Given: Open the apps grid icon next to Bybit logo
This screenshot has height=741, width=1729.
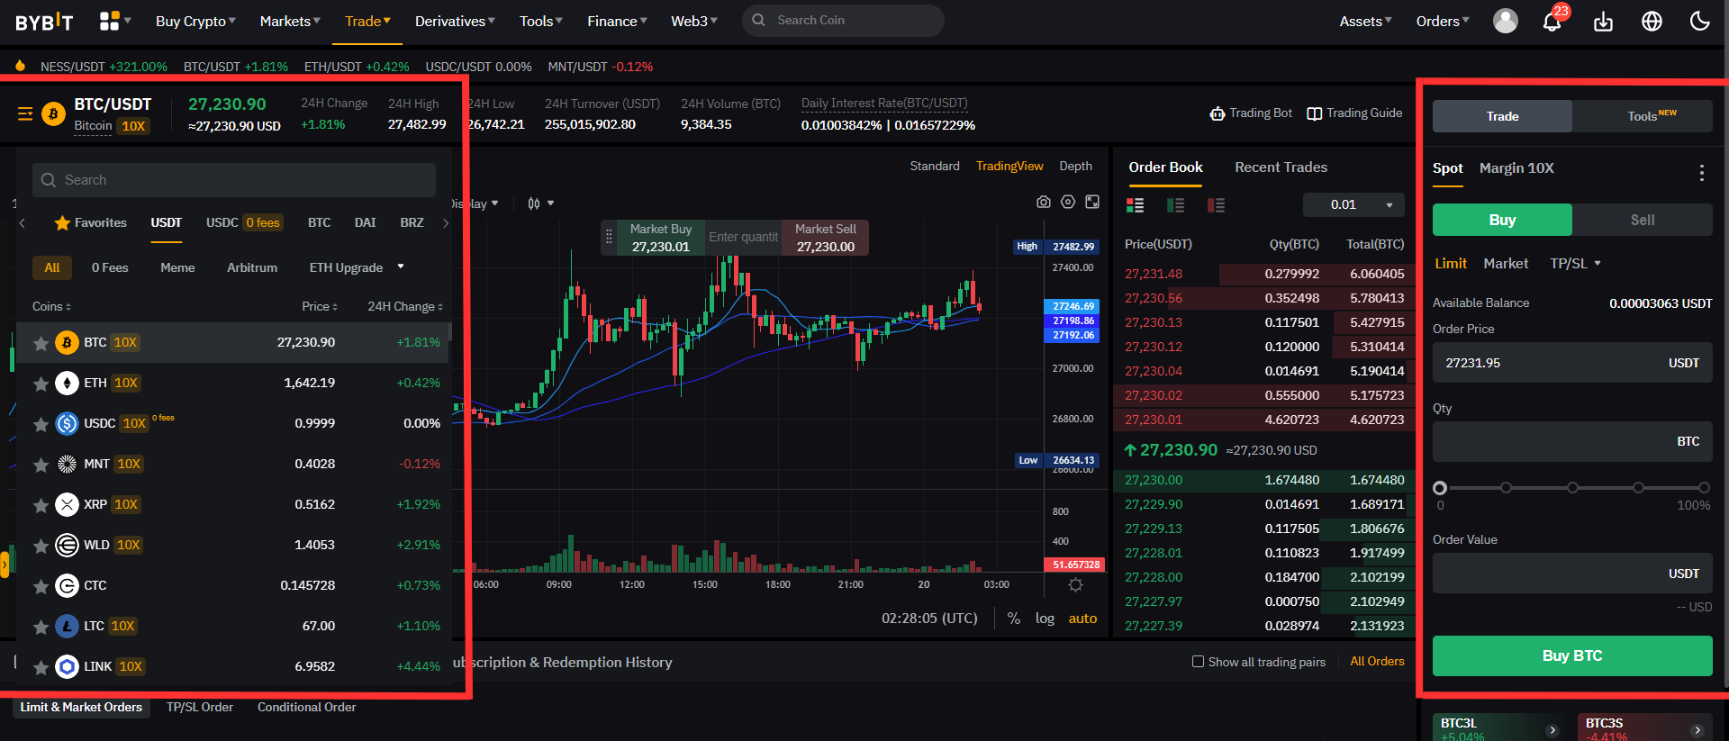Looking at the screenshot, I should [x=109, y=21].
